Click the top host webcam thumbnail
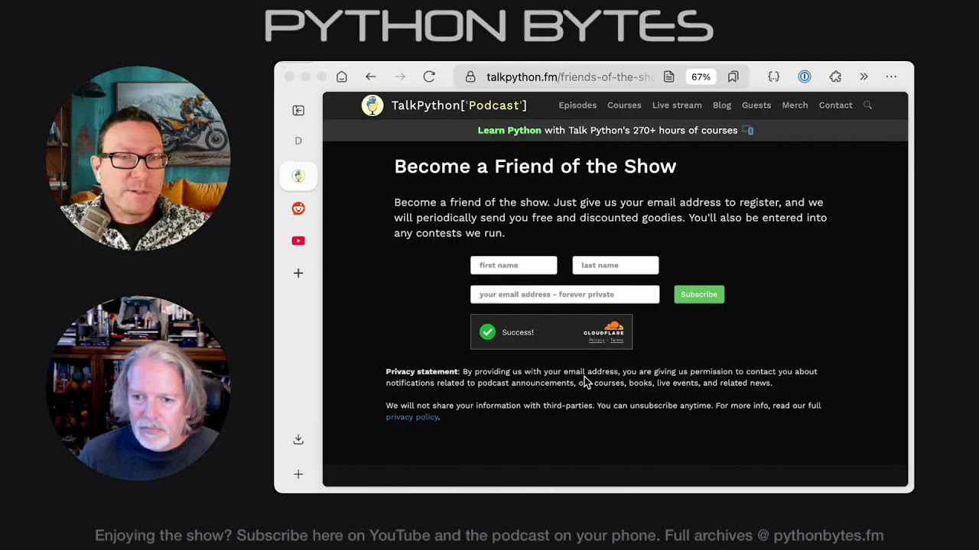Viewport: 979px width, 550px height. click(x=138, y=158)
